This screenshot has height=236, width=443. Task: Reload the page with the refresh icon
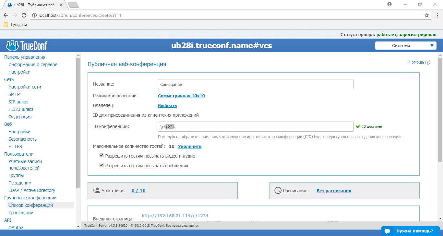pos(24,15)
